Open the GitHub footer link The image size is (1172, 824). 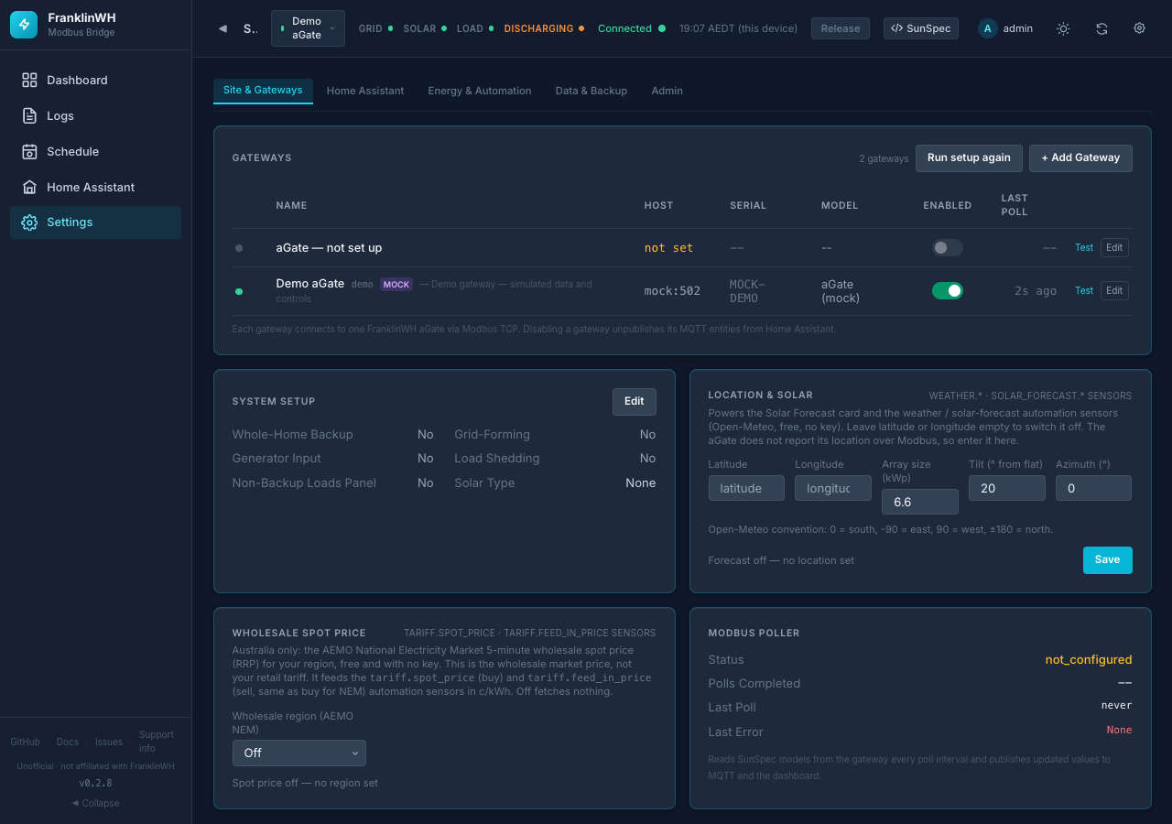tap(25, 742)
